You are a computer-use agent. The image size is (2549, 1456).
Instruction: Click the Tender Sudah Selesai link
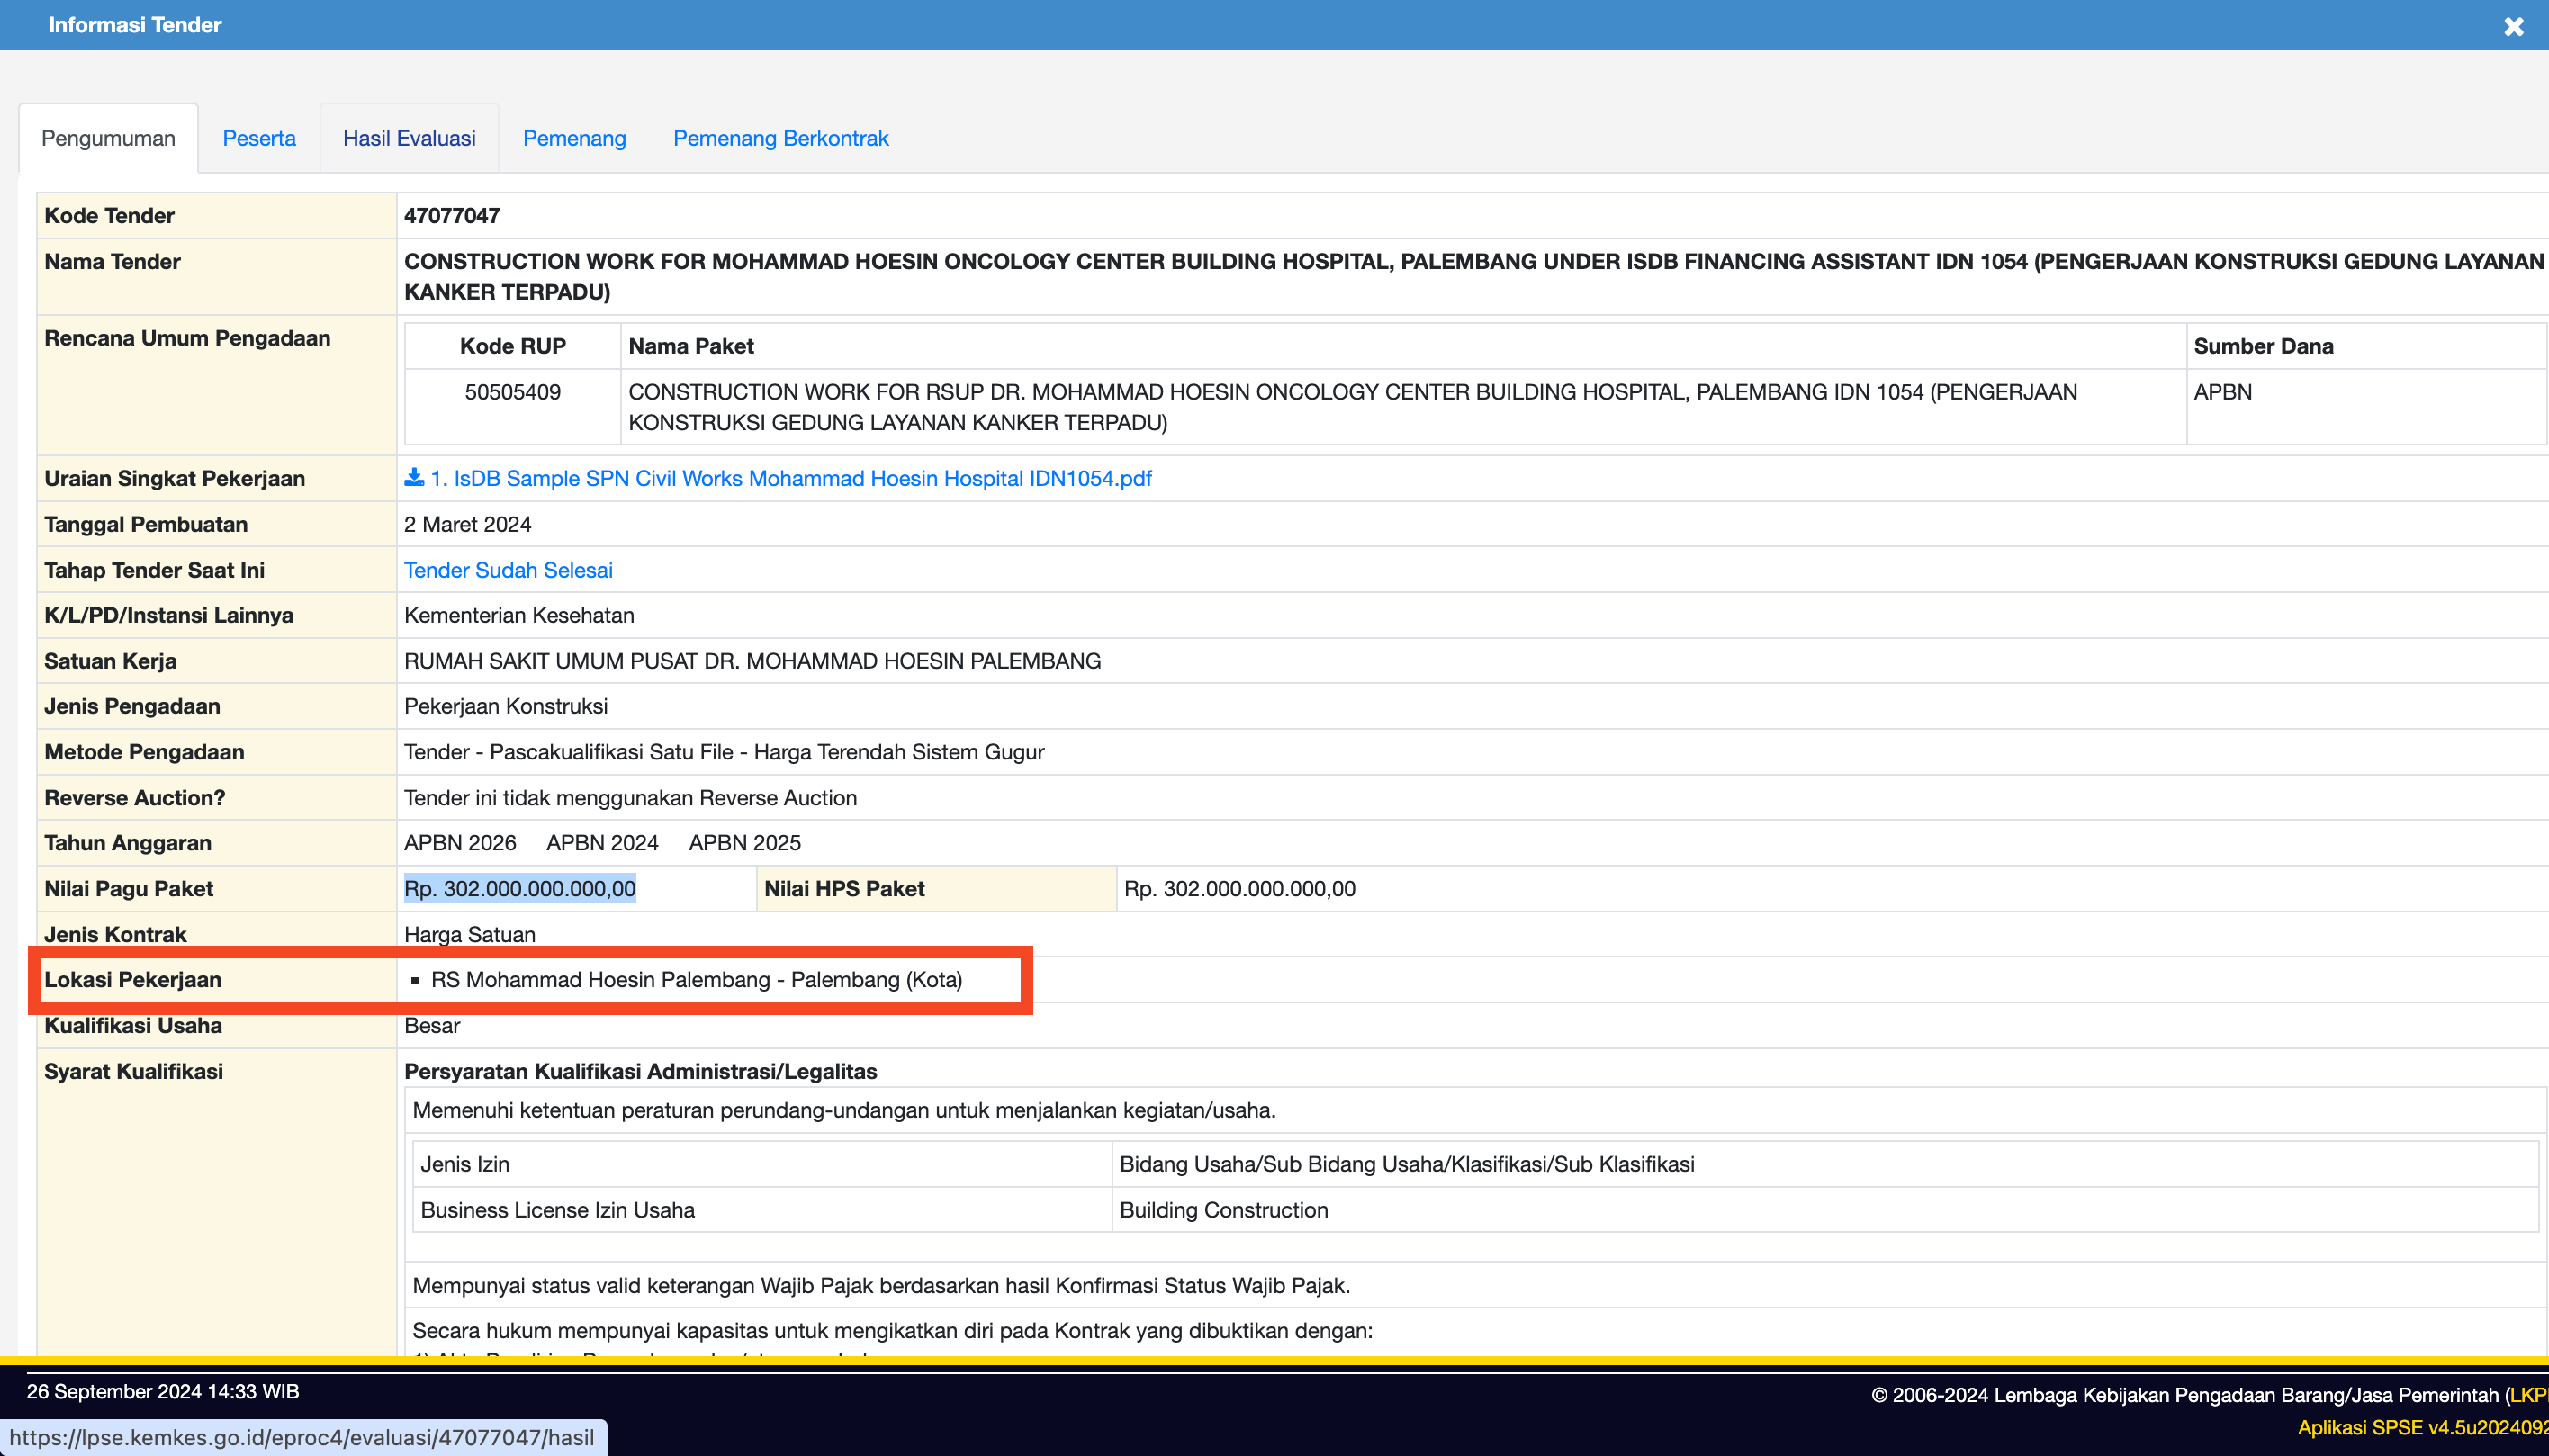point(508,570)
